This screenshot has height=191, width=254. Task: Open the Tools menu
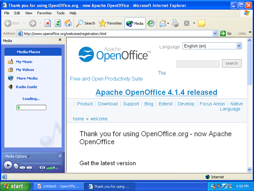pyautogui.click(x=60, y=13)
